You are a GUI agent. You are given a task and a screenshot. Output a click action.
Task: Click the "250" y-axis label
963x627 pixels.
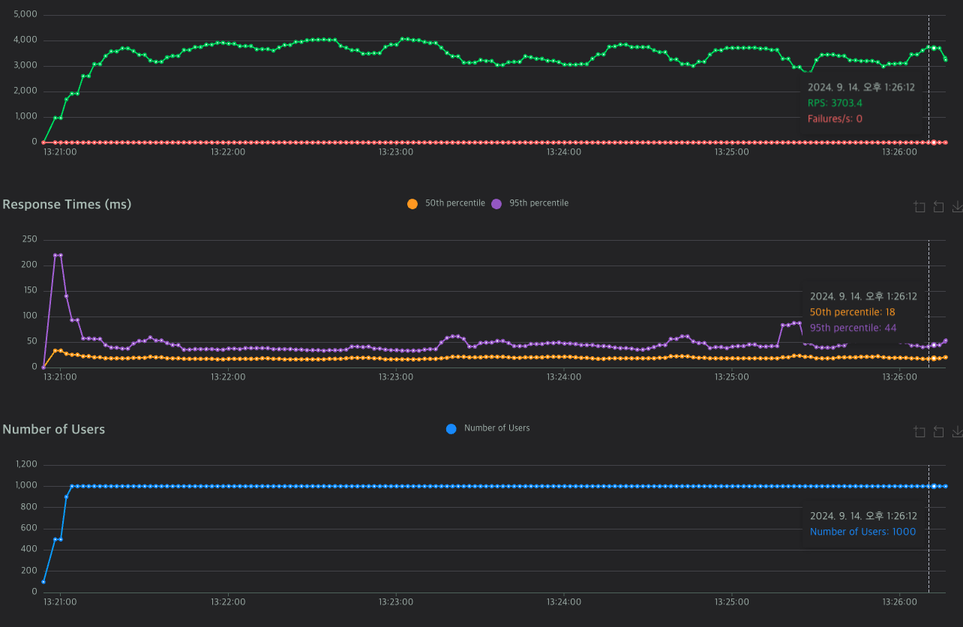coord(30,239)
